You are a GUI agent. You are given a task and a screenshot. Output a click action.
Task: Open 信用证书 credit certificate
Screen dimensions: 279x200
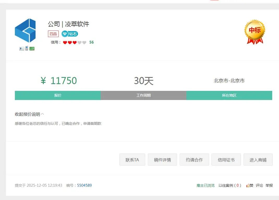pyautogui.click(x=226, y=160)
